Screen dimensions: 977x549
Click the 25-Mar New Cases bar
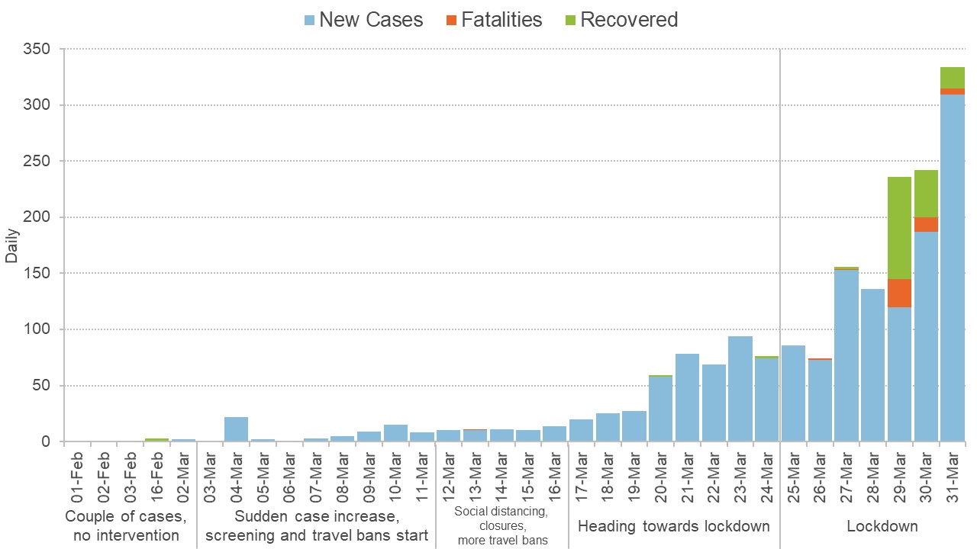click(793, 393)
